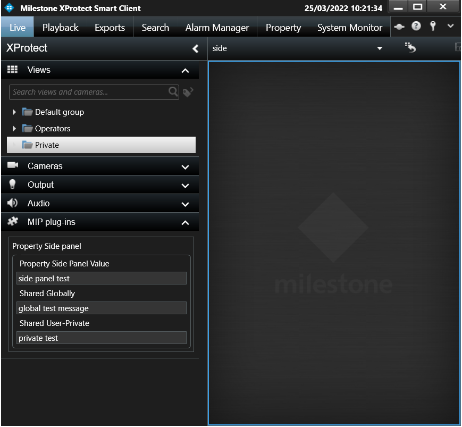
Task: Minimize the Smart Client window
Action: coord(398,7)
